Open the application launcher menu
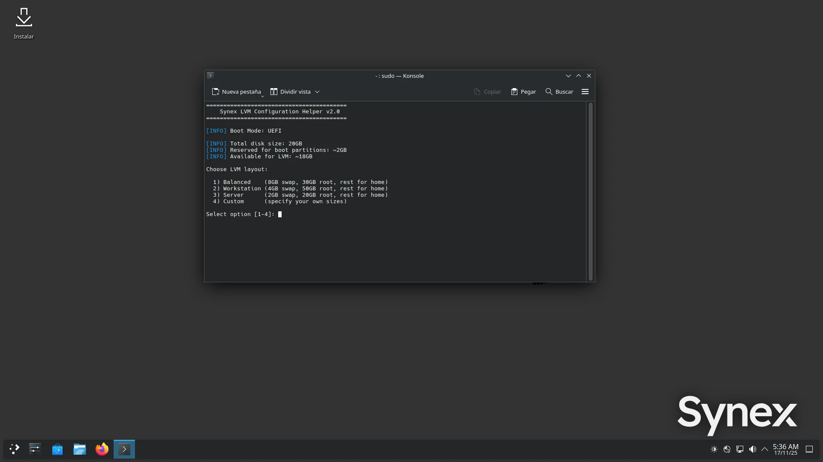This screenshot has height=462, width=823. point(15,449)
